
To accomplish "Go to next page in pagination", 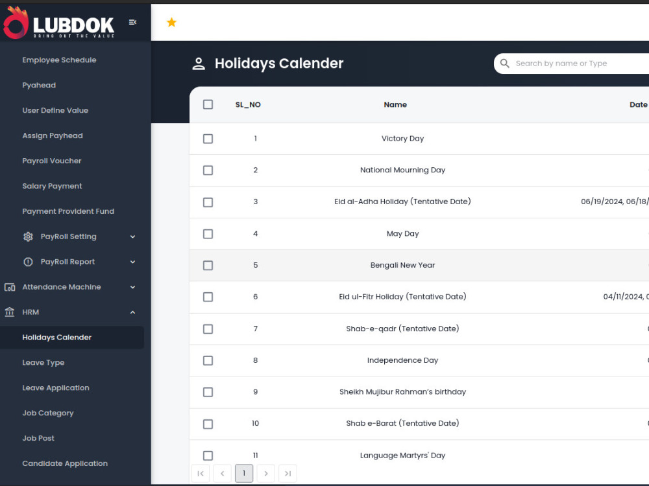I will click(266, 474).
